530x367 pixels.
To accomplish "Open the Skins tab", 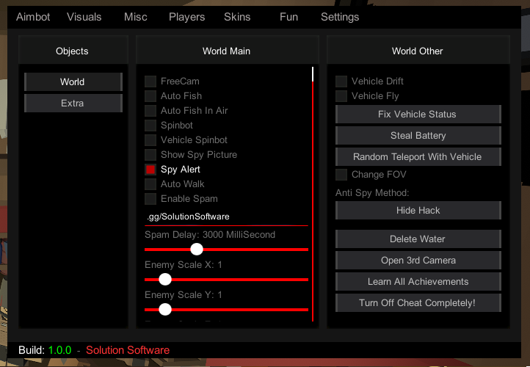I will click(237, 17).
